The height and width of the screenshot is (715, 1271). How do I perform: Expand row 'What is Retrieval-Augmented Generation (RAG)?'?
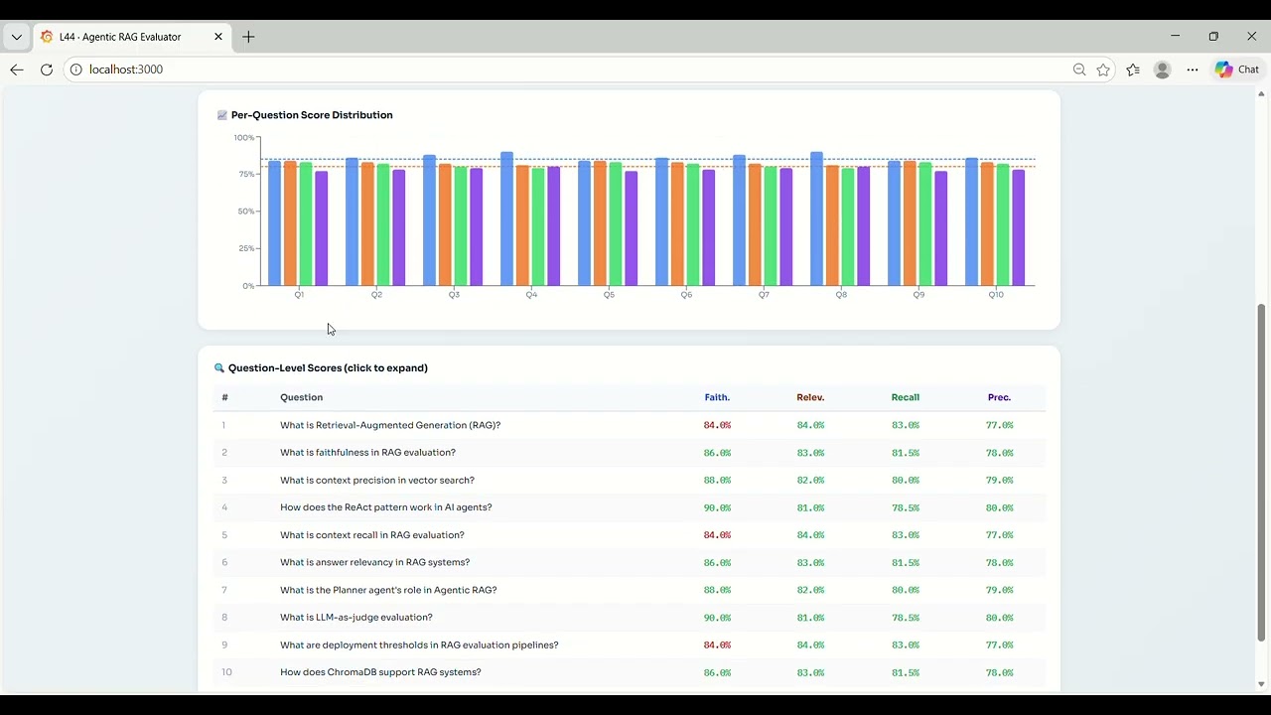pyautogui.click(x=630, y=425)
